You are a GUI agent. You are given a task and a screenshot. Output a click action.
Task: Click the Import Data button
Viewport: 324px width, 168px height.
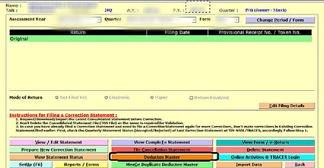tap(249, 165)
